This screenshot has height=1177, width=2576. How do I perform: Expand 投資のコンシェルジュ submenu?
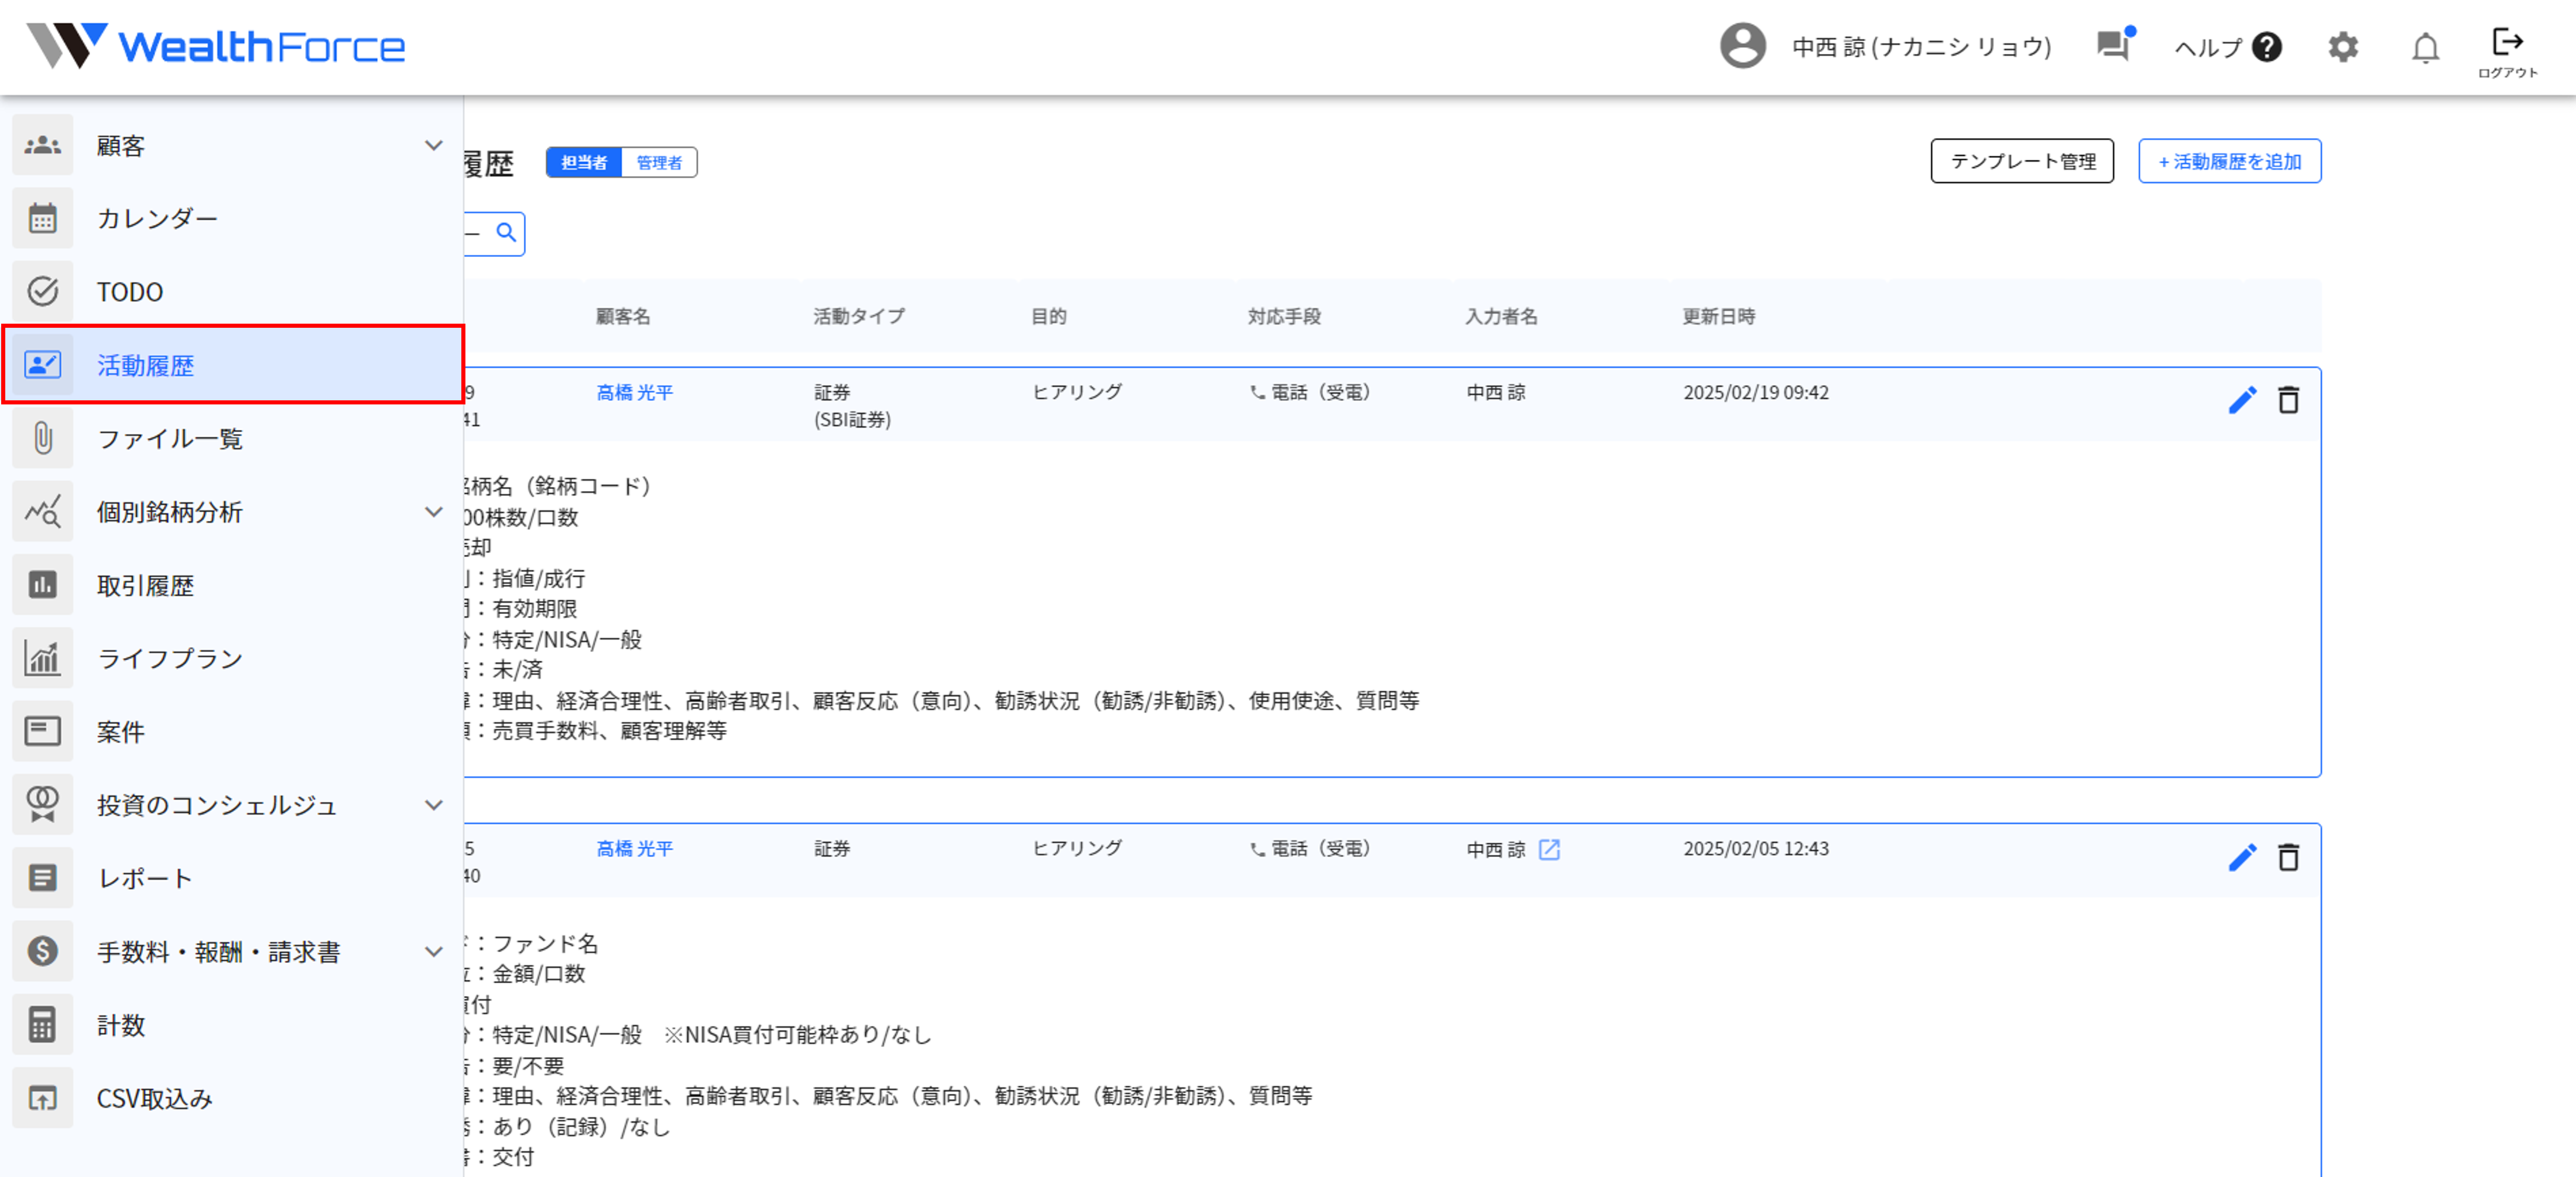[x=433, y=805]
